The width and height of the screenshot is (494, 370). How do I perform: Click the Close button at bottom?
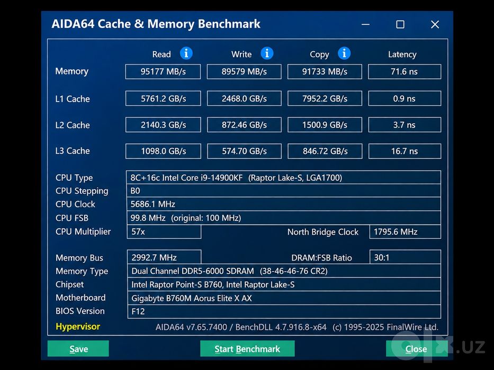coord(417,349)
